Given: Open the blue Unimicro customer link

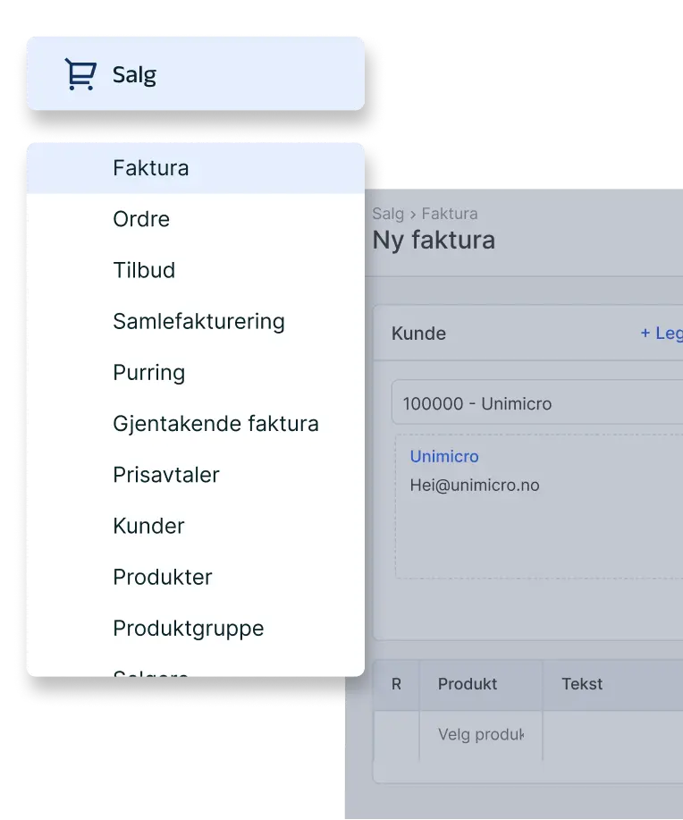Looking at the screenshot, I should pyautogui.click(x=444, y=456).
